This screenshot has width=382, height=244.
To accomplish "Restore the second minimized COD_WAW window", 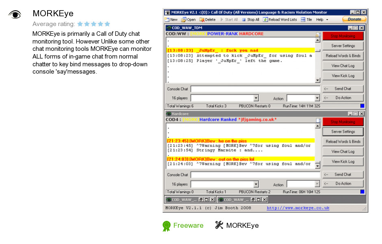I will 253,200.
